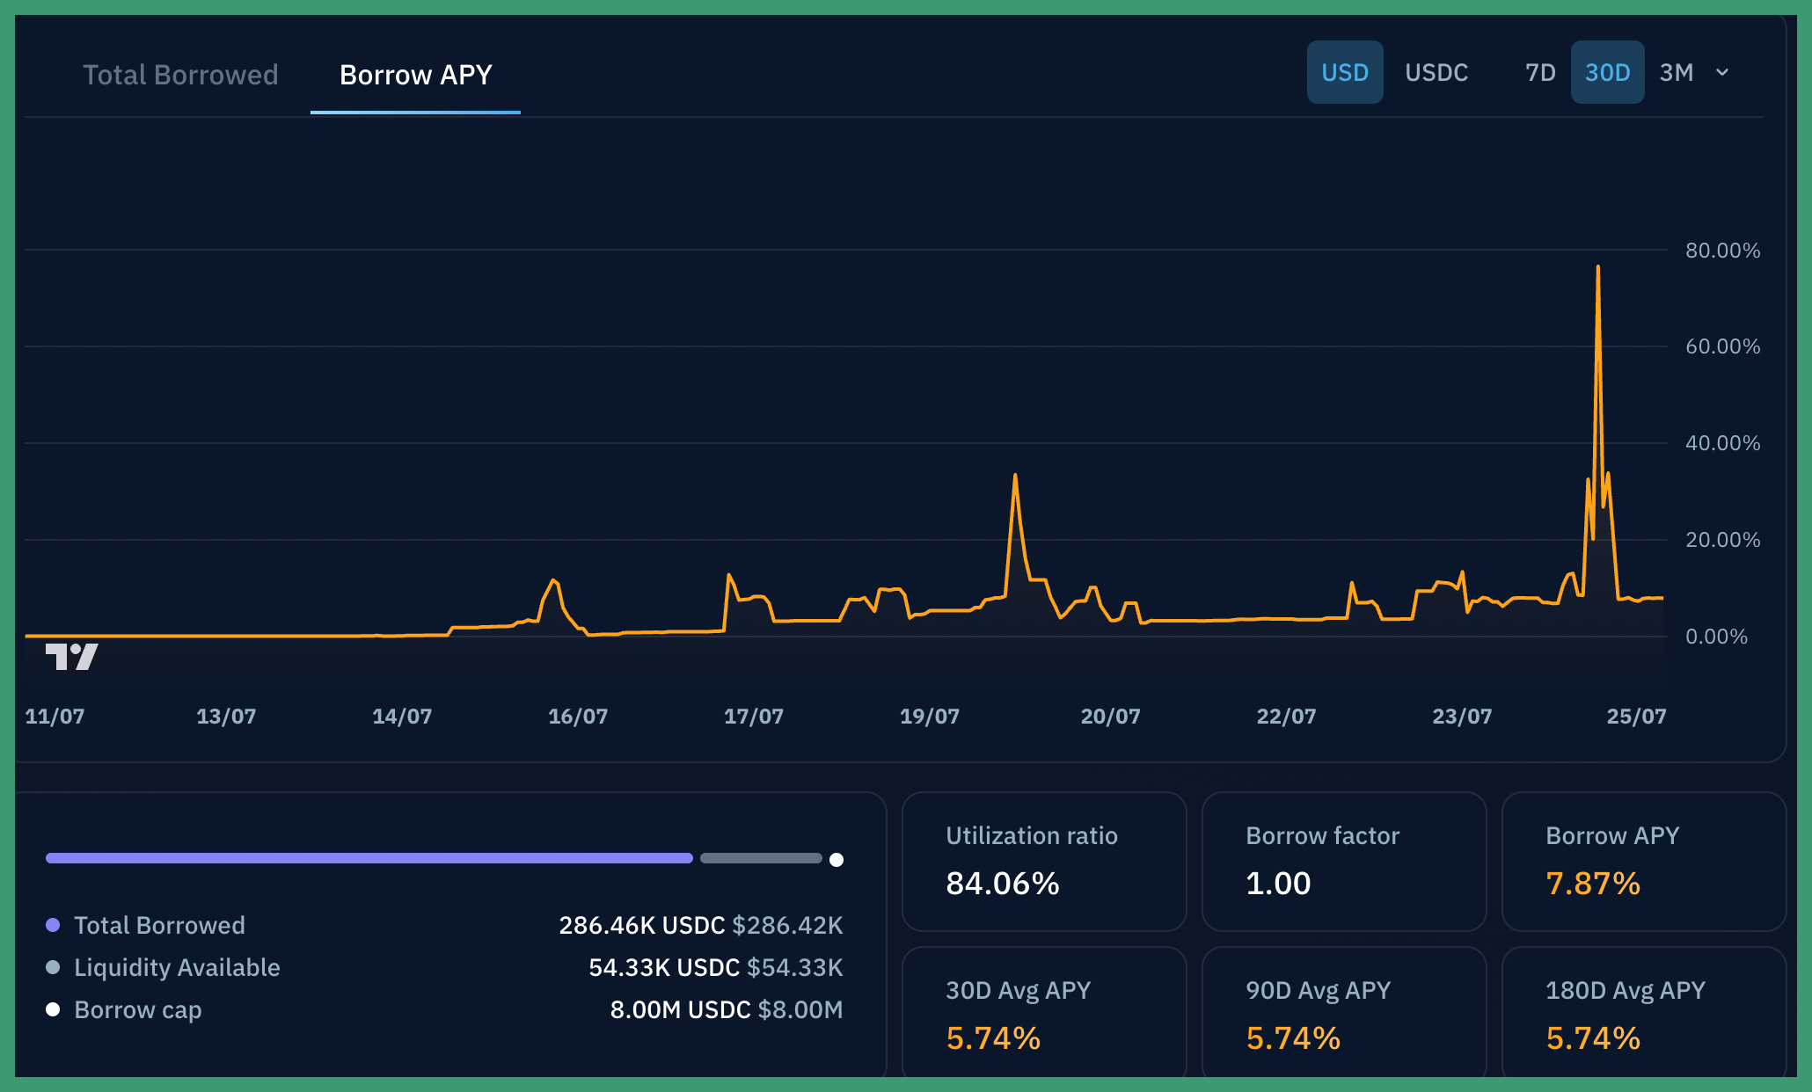Open the Total Borrowed tab

click(180, 75)
